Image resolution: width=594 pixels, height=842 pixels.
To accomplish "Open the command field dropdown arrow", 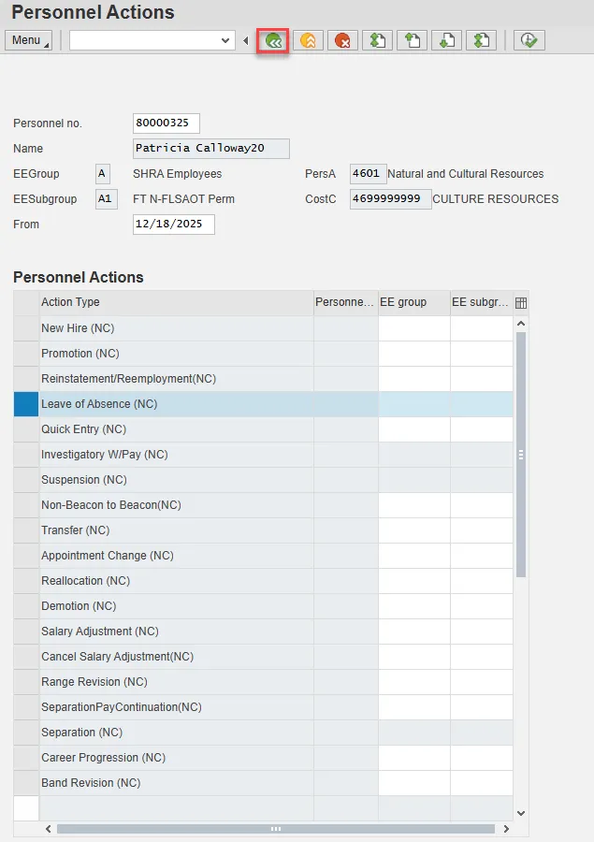I will pyautogui.click(x=225, y=40).
